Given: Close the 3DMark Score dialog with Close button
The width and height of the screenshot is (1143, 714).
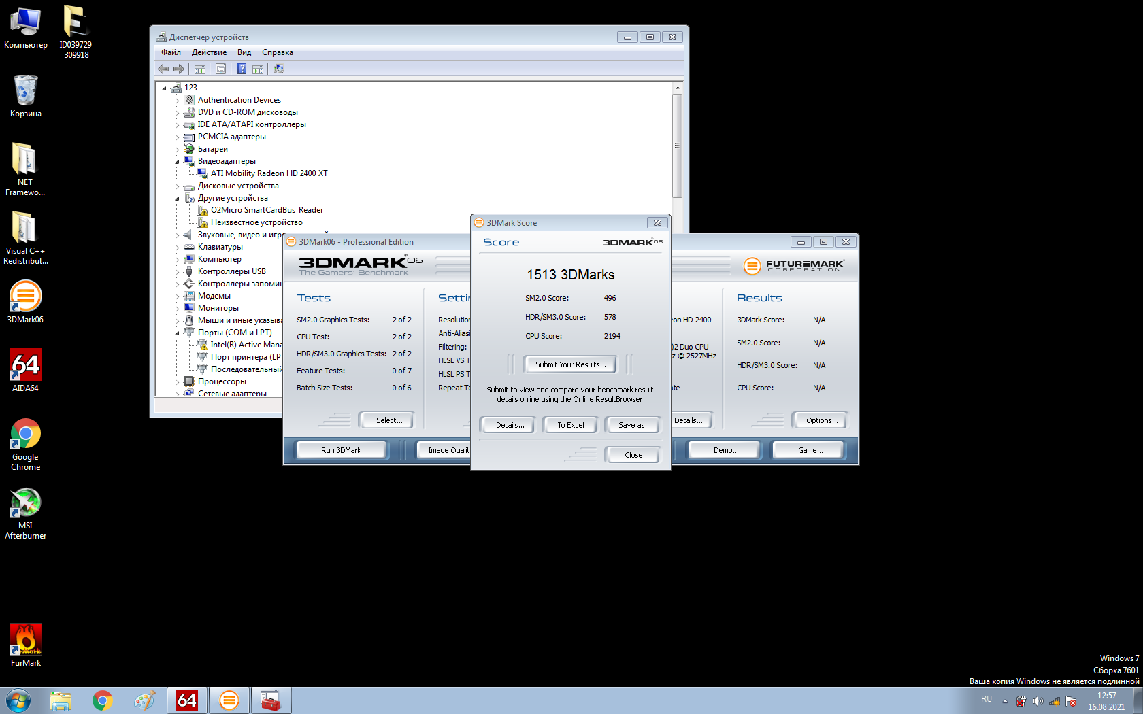Looking at the screenshot, I should (633, 455).
